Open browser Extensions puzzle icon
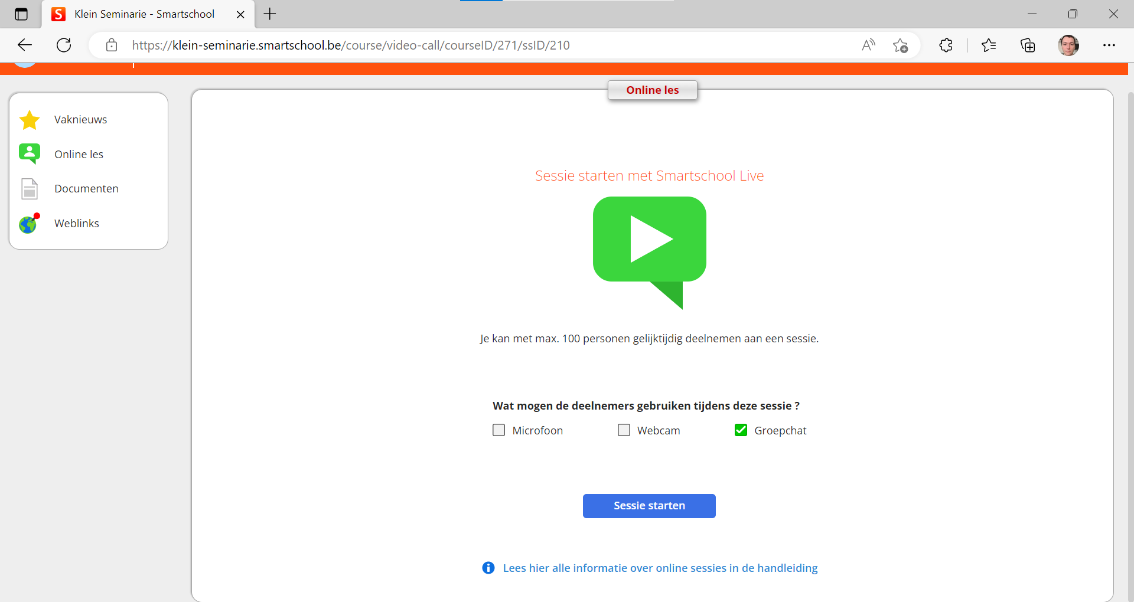Image resolution: width=1134 pixels, height=602 pixels. (946, 45)
